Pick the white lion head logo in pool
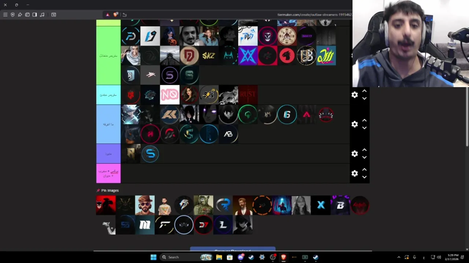This screenshot has width=469, height=263. point(184,205)
